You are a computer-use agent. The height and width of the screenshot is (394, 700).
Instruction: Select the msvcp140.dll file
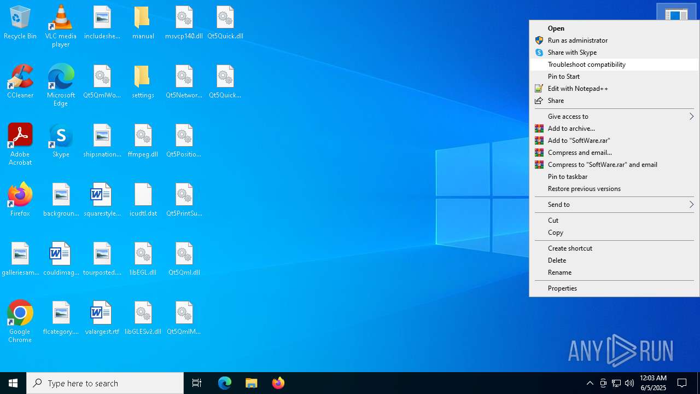tap(184, 22)
